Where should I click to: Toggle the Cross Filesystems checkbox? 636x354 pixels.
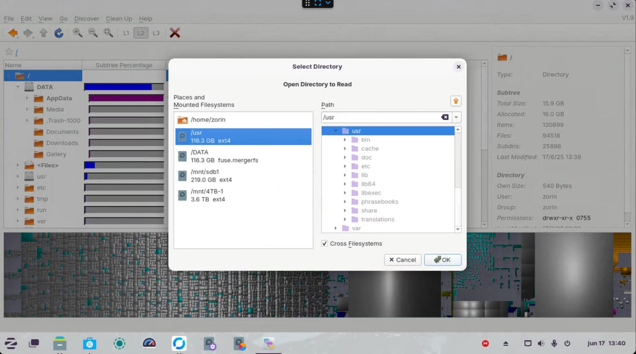pyautogui.click(x=324, y=244)
